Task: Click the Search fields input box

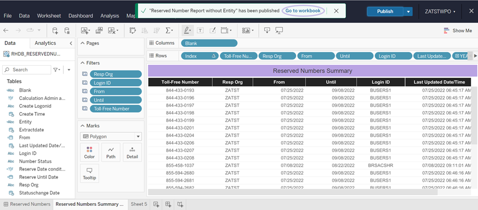Action: coord(27,69)
